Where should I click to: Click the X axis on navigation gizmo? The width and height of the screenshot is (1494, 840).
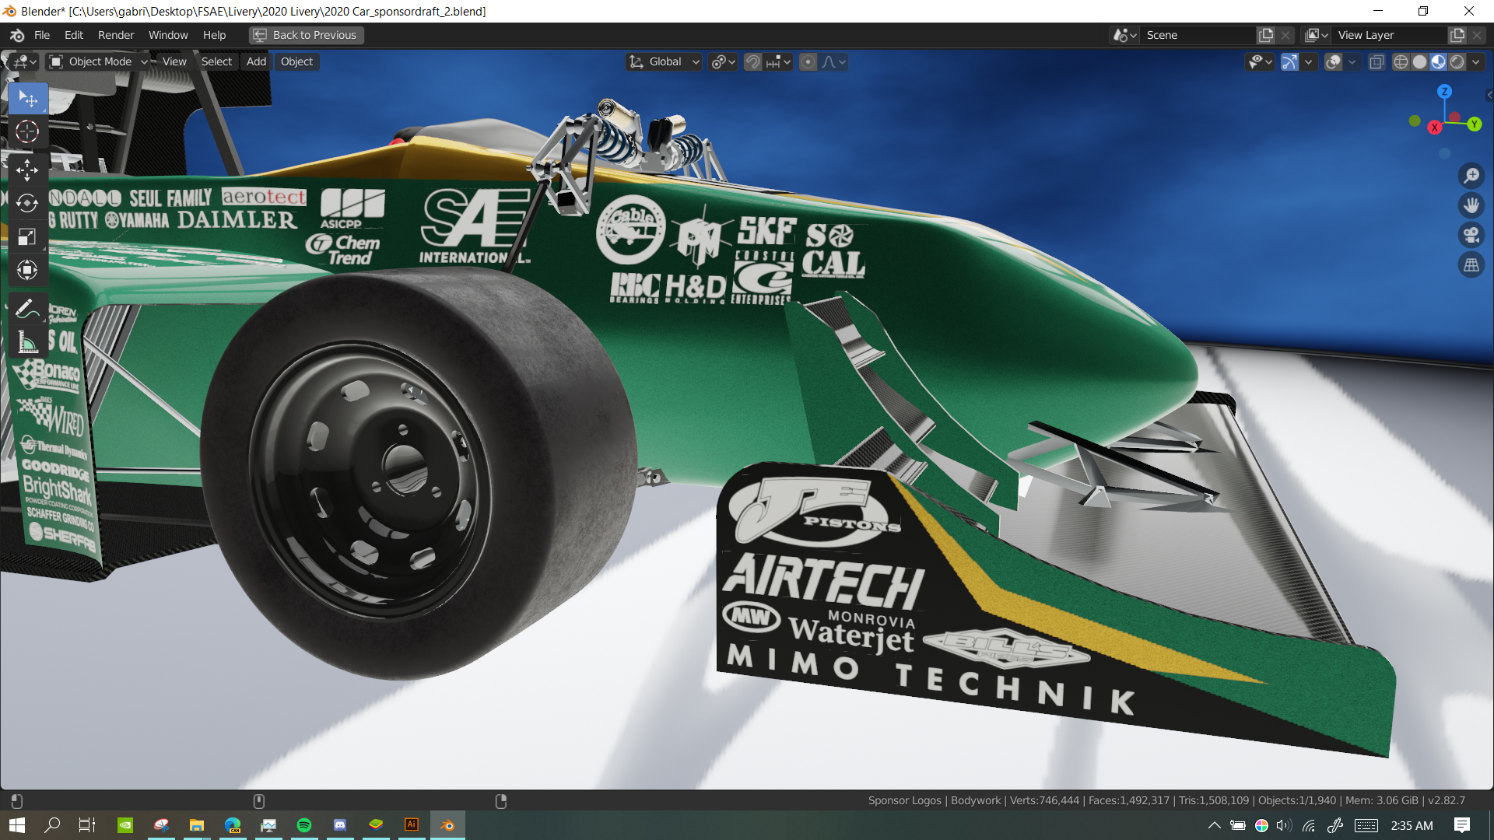[x=1435, y=128]
